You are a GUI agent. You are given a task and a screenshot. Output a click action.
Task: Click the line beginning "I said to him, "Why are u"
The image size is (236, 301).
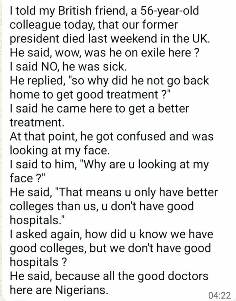109,164
